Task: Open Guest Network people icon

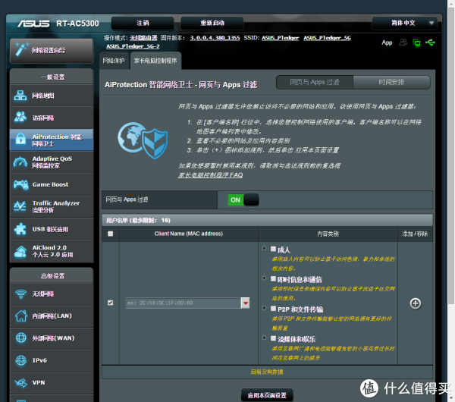Action: [x=20, y=117]
